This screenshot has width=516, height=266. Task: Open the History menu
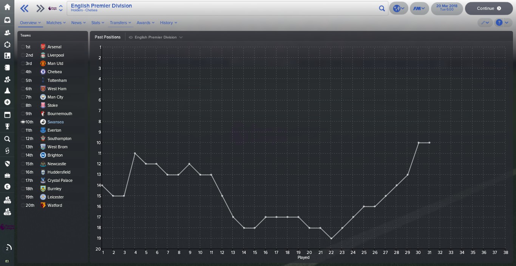[168, 23]
